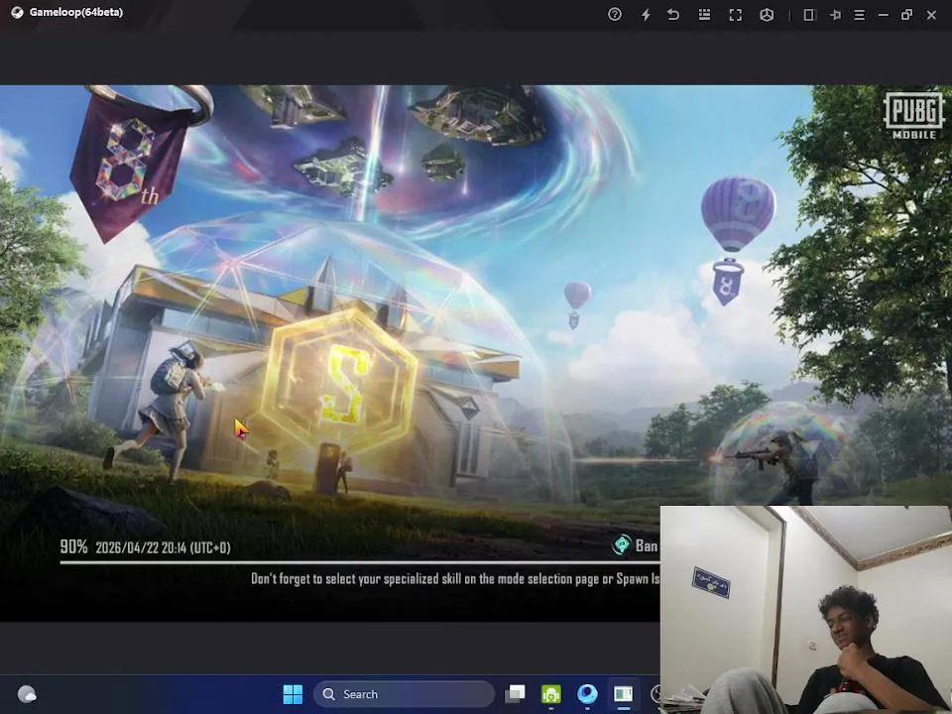The image size is (952, 714).
Task: Close the Gameloop window
Action: coord(931,15)
